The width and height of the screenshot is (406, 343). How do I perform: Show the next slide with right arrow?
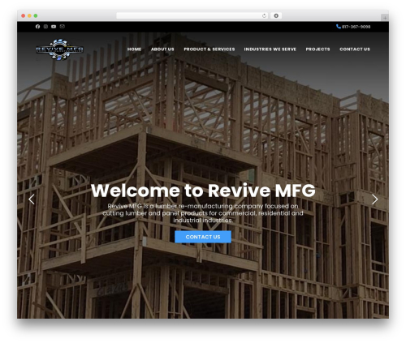click(374, 199)
